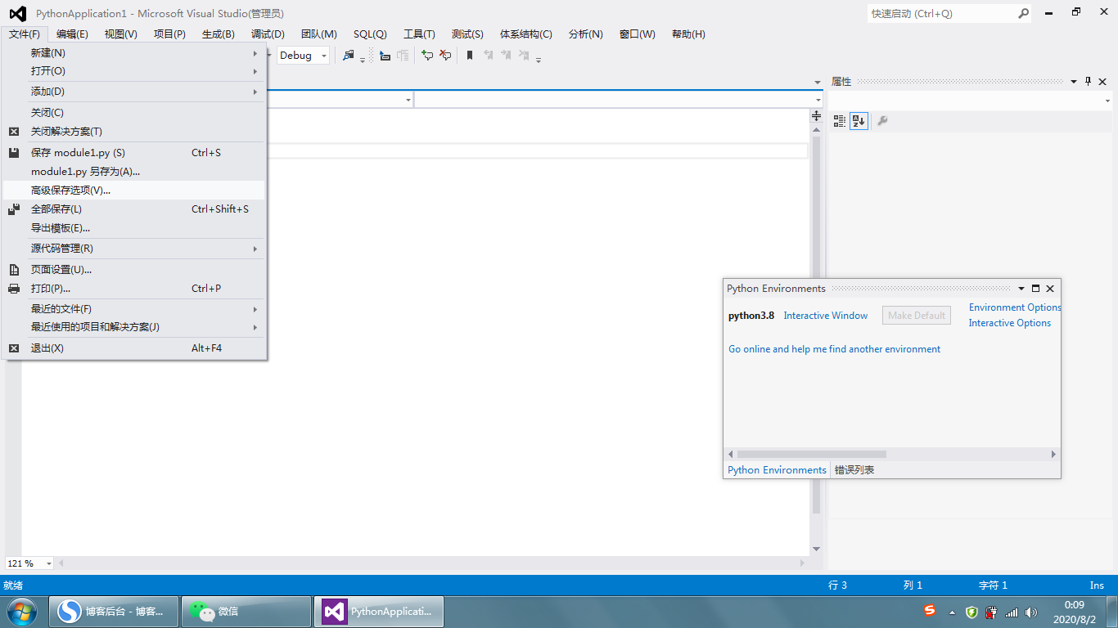Expand the 打开(O) submenu
This screenshot has height=628, width=1118.
pyautogui.click(x=134, y=71)
